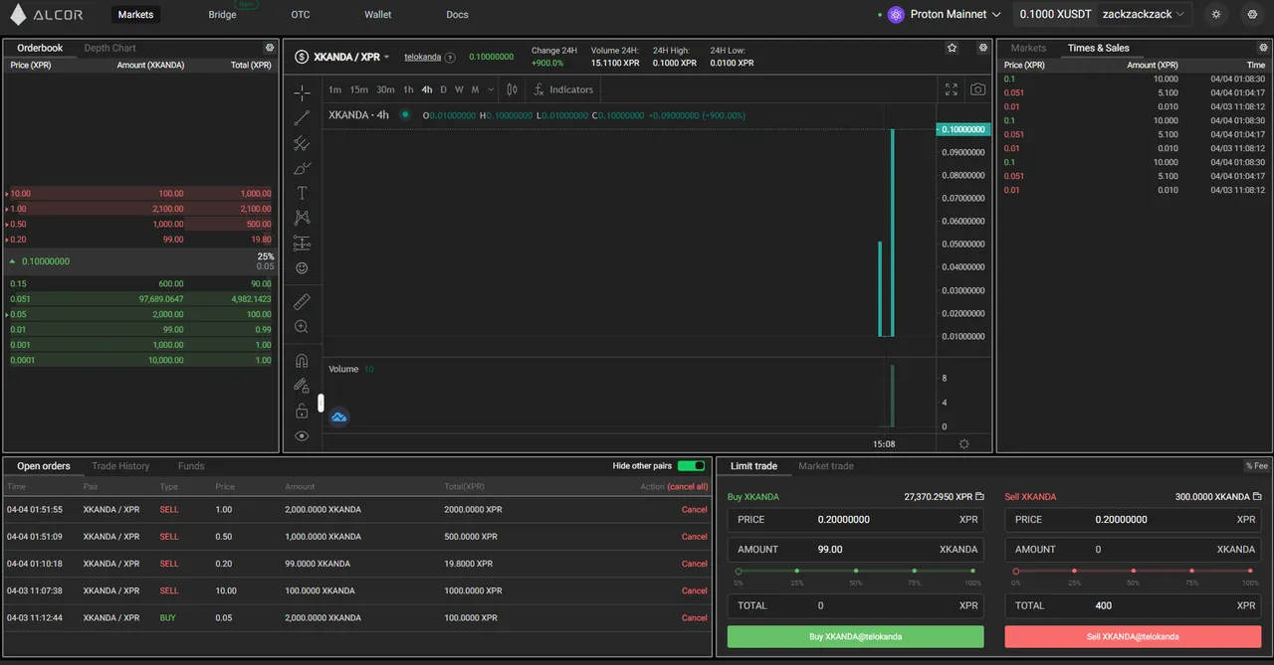This screenshot has height=665, width=1274.
Task: Toggle the Hide other pairs switch
Action: tap(691, 466)
